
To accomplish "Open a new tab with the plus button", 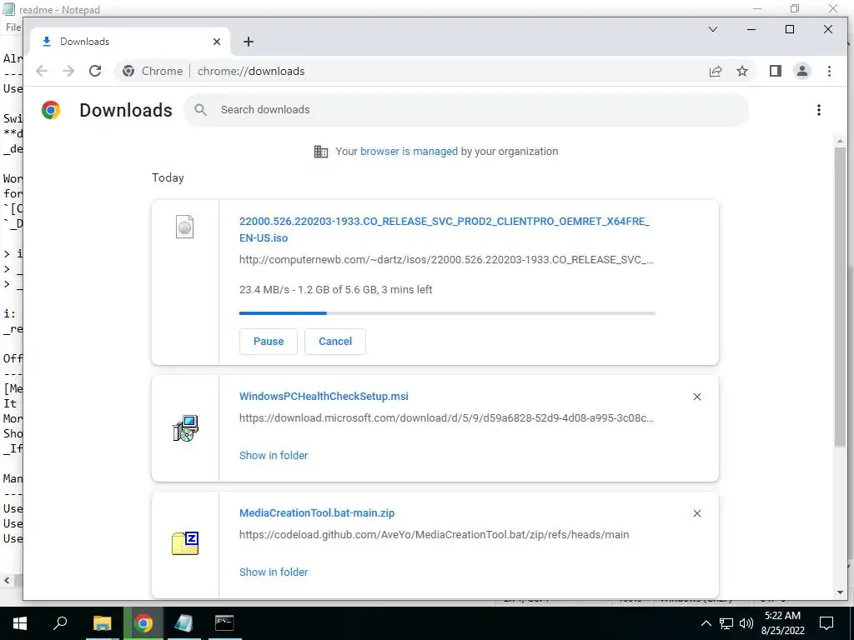I will [x=249, y=42].
